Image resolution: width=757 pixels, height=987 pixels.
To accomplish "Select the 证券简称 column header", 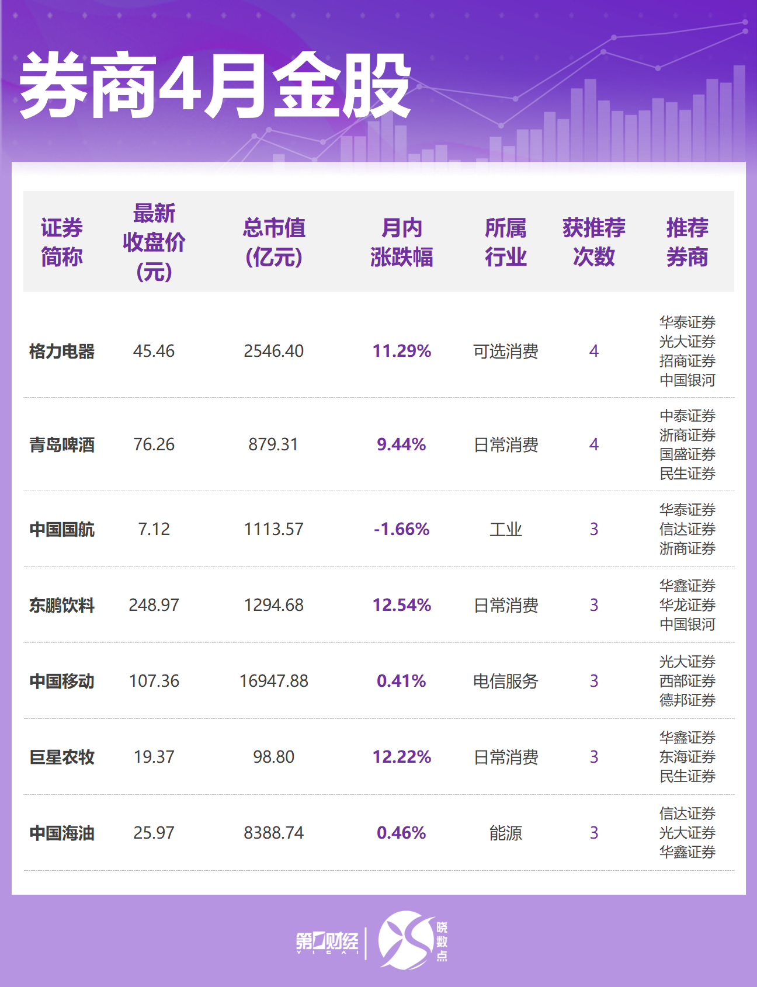I will point(62,242).
